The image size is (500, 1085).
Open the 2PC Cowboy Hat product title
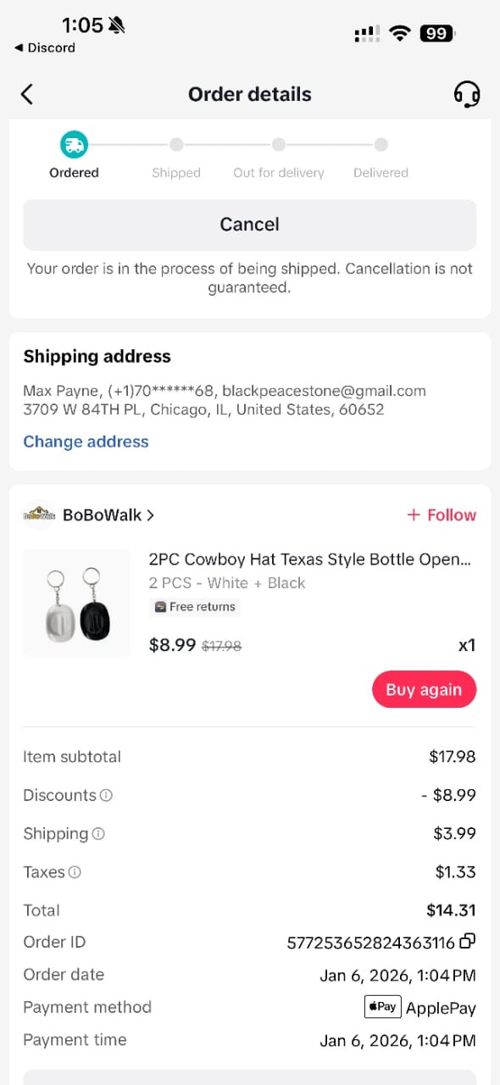(309, 559)
